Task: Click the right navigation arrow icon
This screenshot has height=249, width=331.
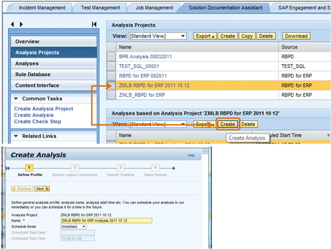Action: pyautogui.click(x=20, y=24)
